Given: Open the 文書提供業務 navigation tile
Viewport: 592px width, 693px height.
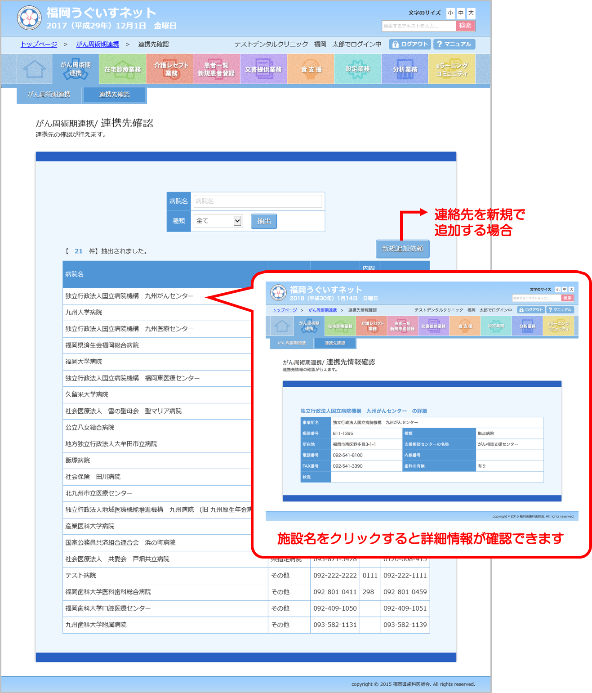Looking at the screenshot, I should point(263,69).
